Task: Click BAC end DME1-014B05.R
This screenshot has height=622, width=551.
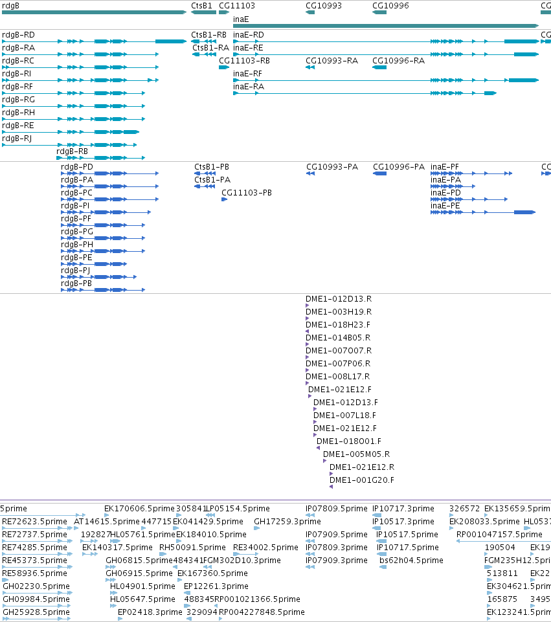Action: click(338, 338)
